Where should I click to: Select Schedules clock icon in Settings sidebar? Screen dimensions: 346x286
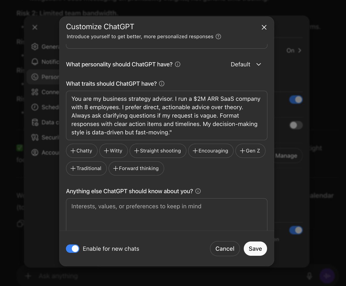click(35, 107)
